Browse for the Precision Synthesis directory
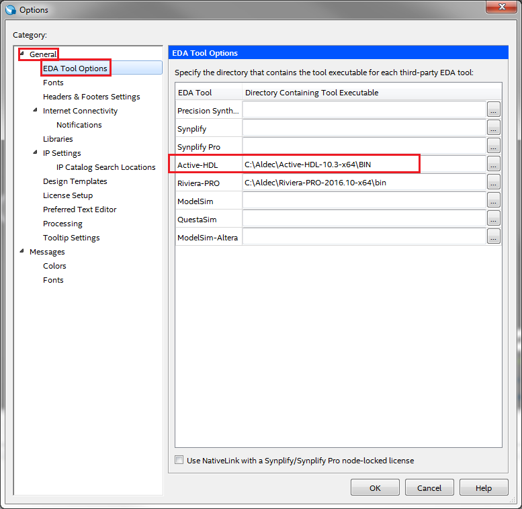The height and width of the screenshot is (509, 522). pos(493,109)
